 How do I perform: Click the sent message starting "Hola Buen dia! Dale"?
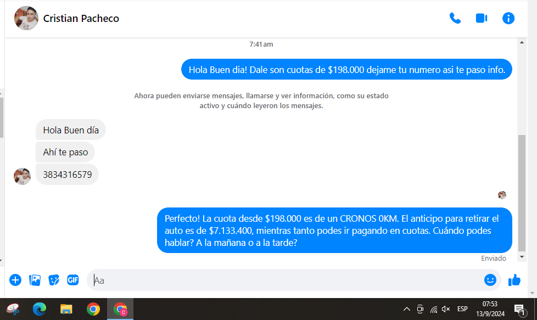point(346,70)
